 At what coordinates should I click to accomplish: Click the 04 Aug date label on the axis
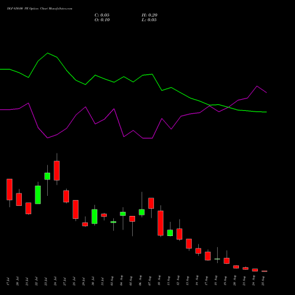[122, 281]
